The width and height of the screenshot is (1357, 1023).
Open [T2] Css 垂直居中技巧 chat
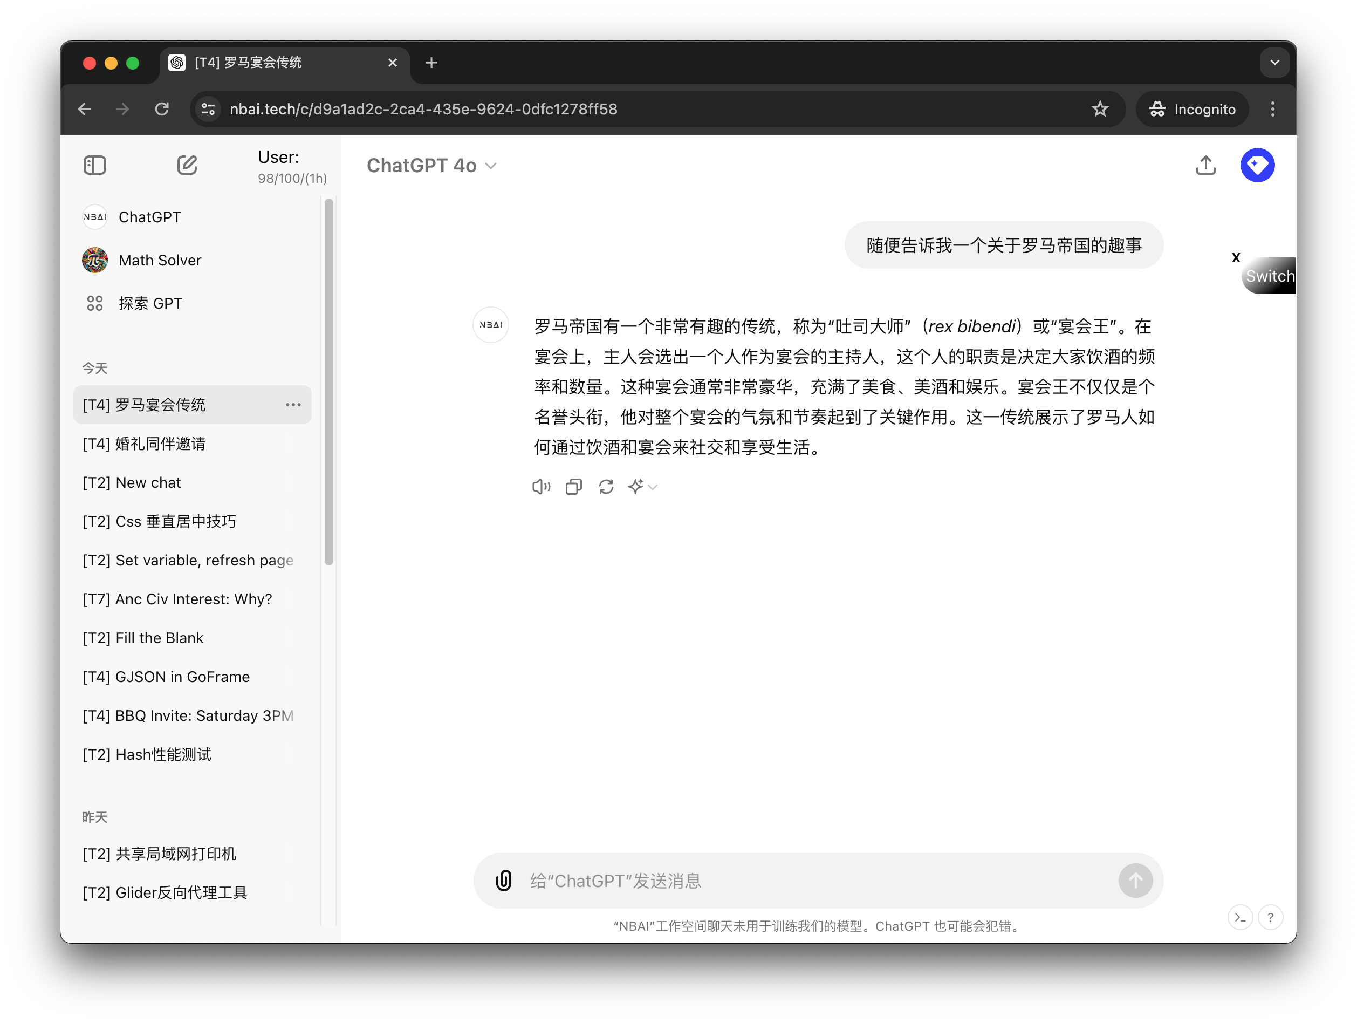click(193, 522)
